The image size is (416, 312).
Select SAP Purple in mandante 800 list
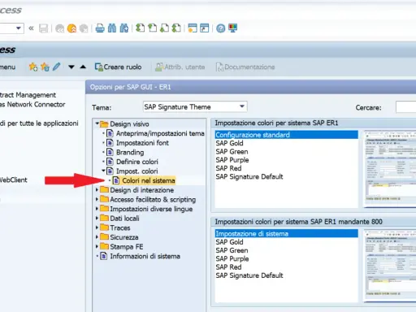tap(287, 258)
